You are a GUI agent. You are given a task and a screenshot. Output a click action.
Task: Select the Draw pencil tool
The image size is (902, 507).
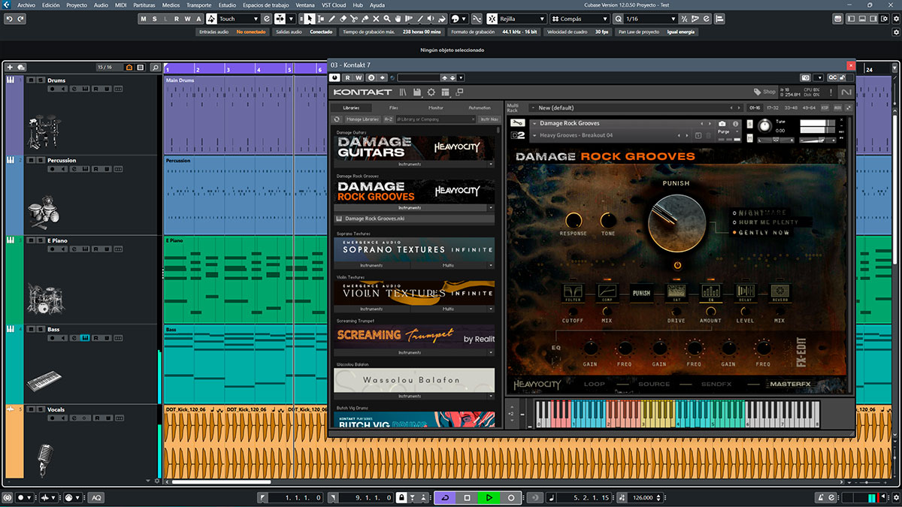point(331,19)
